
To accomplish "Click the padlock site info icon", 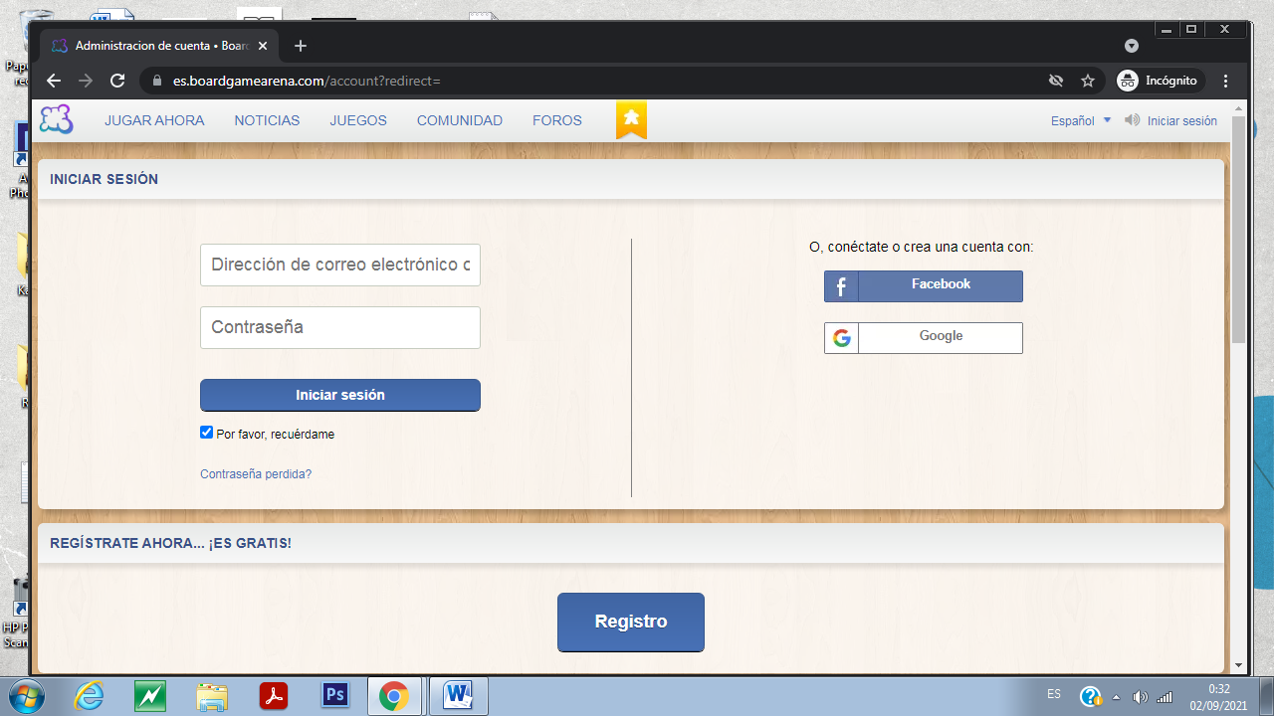I will (x=157, y=81).
